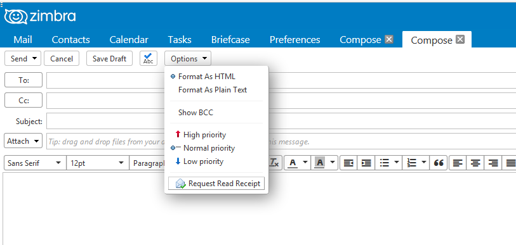The height and width of the screenshot is (245, 516).
Task: Switch to the Contacts tab
Action: point(70,40)
